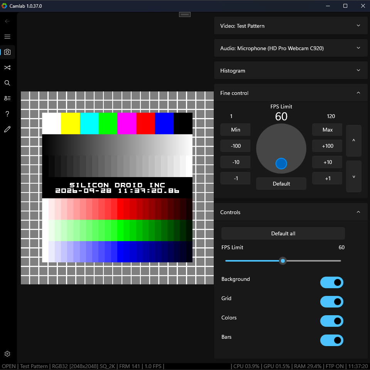Click the 11:37:20 clock in status bar

(x=358, y=366)
